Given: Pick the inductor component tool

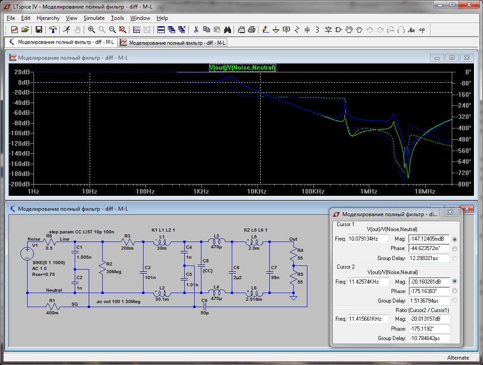Looking at the screenshot, I should [x=317, y=30].
